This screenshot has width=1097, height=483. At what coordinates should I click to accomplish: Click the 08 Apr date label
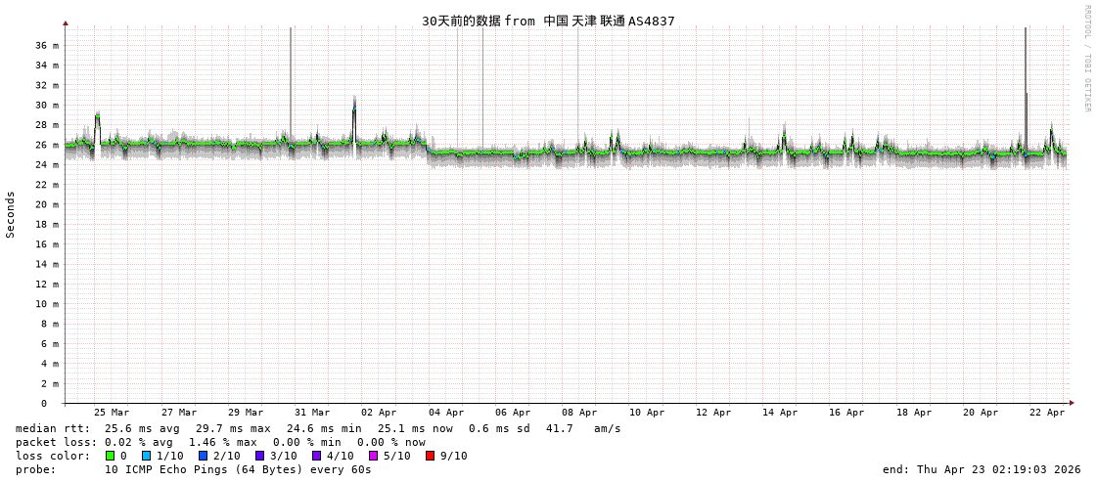click(x=579, y=413)
